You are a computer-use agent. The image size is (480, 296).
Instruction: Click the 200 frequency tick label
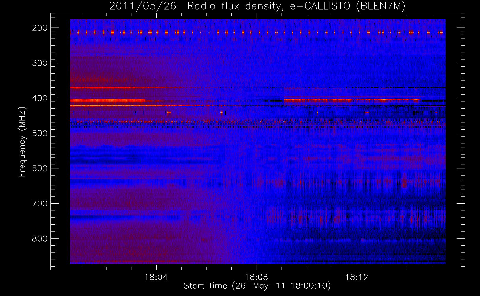pyautogui.click(x=39, y=28)
